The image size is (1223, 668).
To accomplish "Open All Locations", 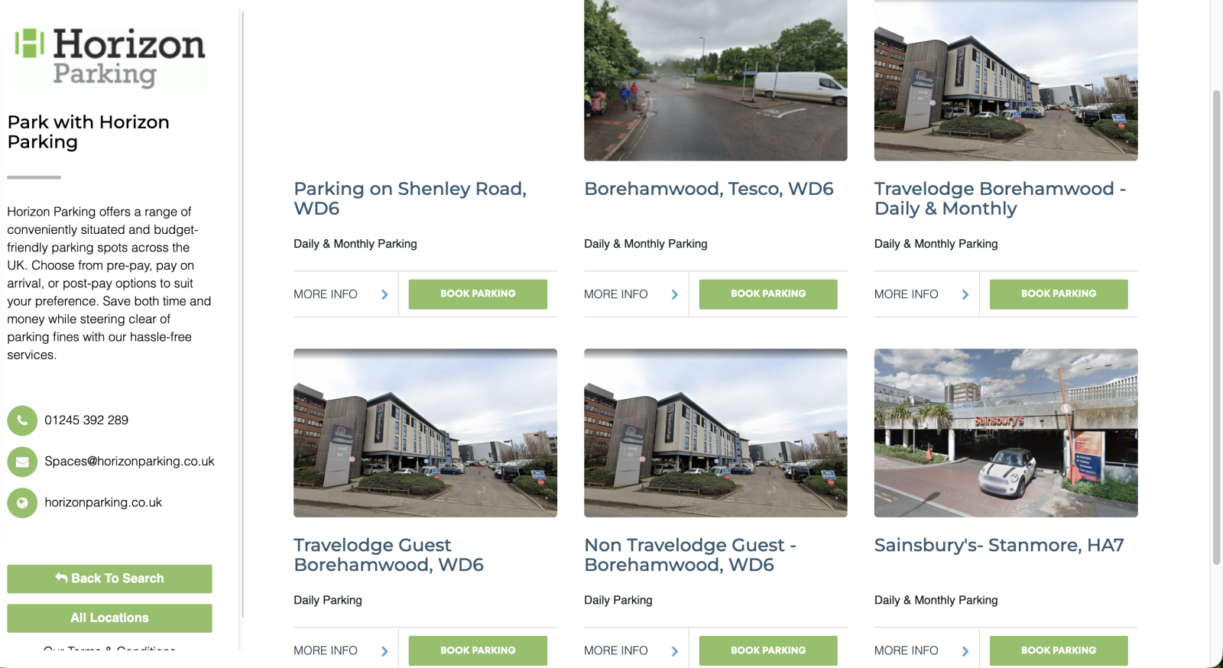I will 110,618.
